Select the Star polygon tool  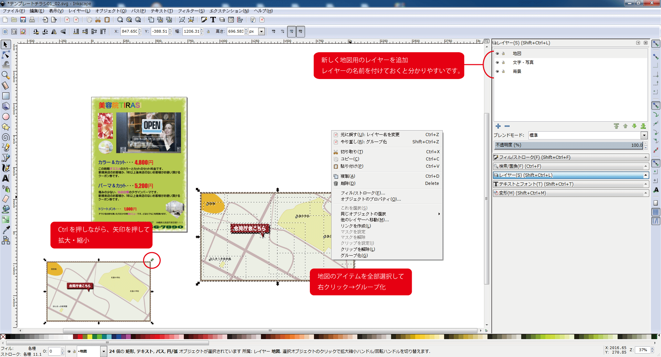coord(6,127)
